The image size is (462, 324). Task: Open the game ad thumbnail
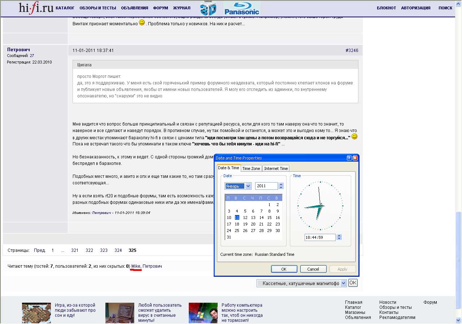(36, 312)
